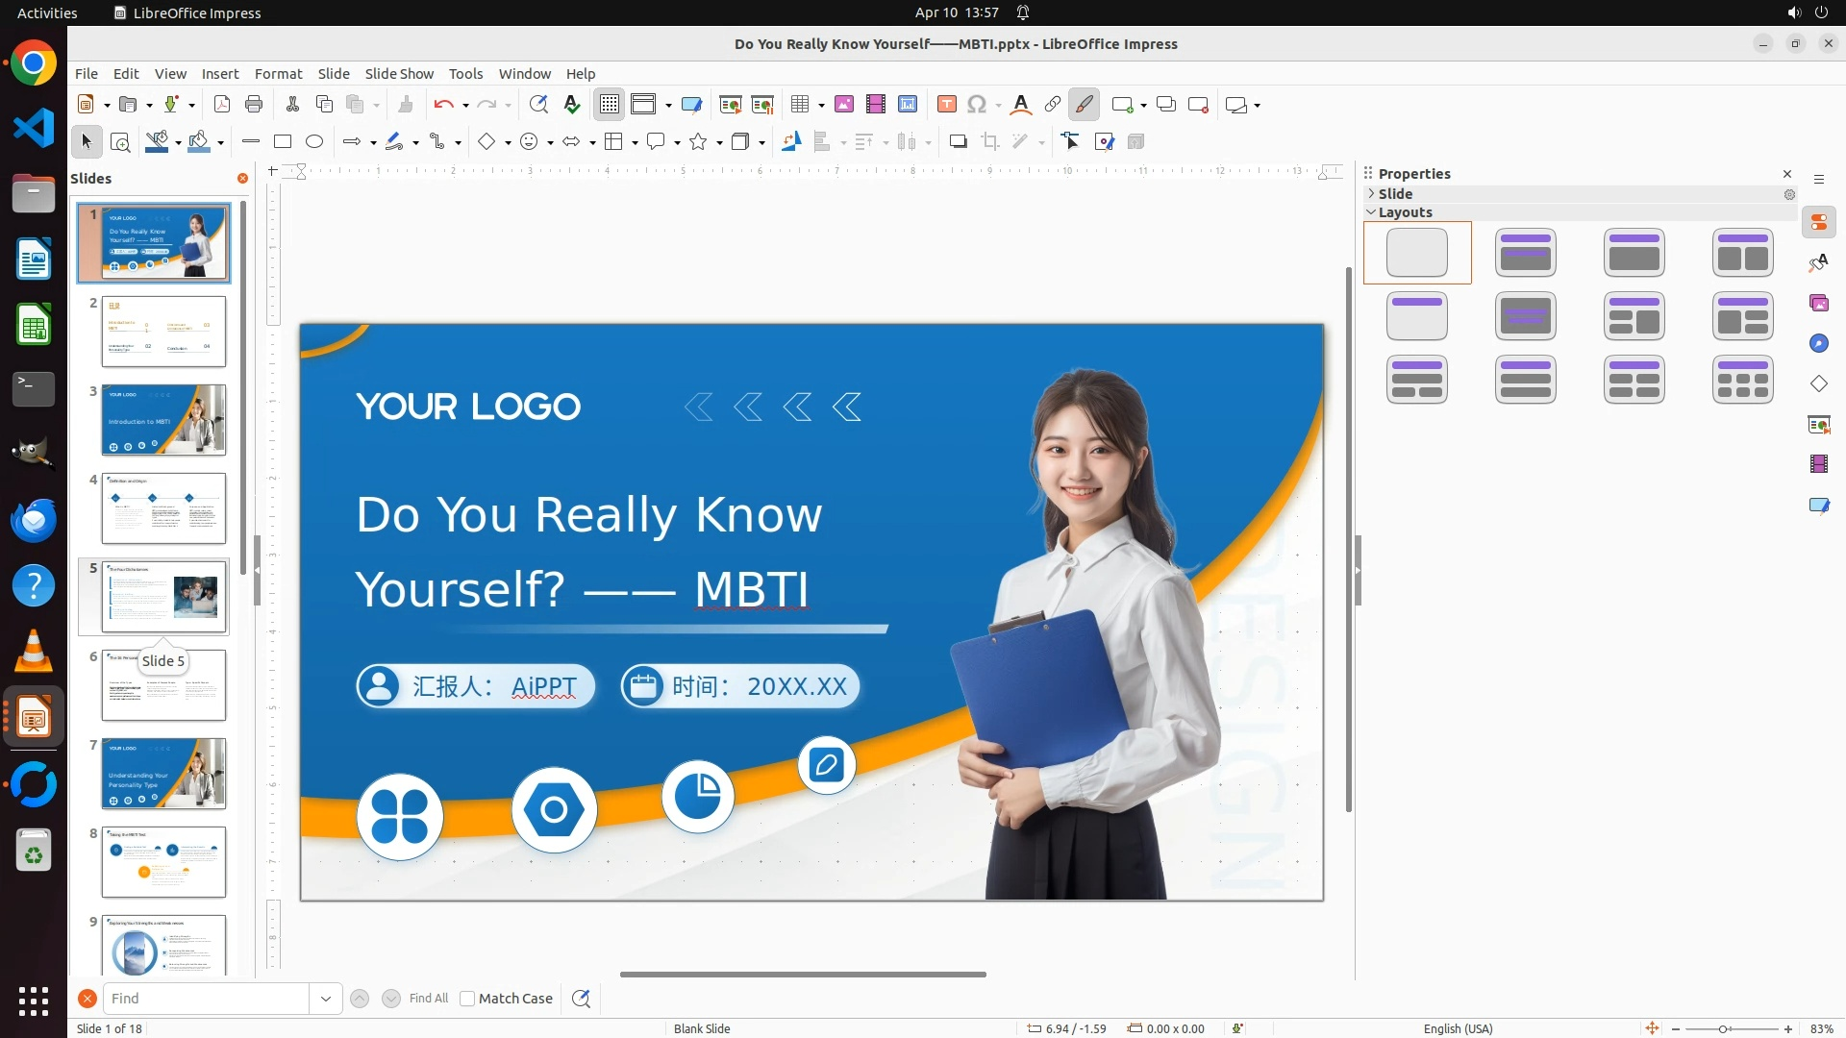The image size is (1846, 1038).
Task: Click the Print icon in toolbar
Action: (x=254, y=105)
